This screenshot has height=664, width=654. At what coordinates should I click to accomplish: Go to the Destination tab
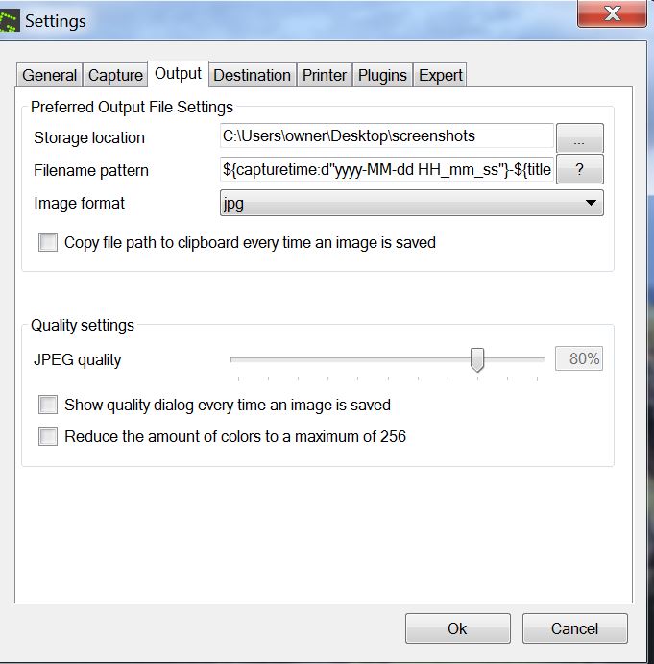point(252,75)
